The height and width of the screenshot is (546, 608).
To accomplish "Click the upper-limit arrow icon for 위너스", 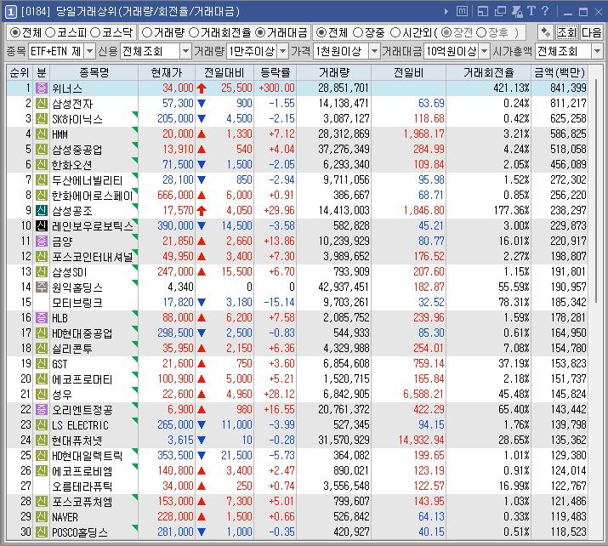I will tap(202, 88).
